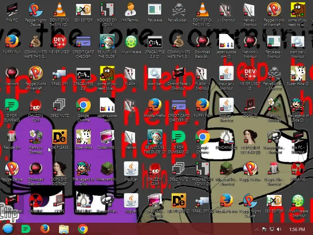Click the 1:56 PM taskbar clock

(x=297, y=229)
